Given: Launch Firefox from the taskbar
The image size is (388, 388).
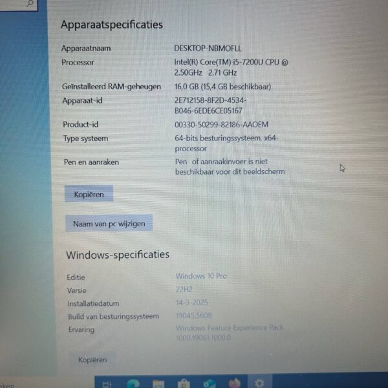Looking at the screenshot, I should click(235, 383).
